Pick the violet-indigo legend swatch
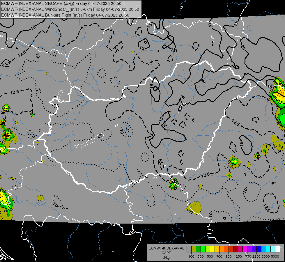 [x=254, y=249]
